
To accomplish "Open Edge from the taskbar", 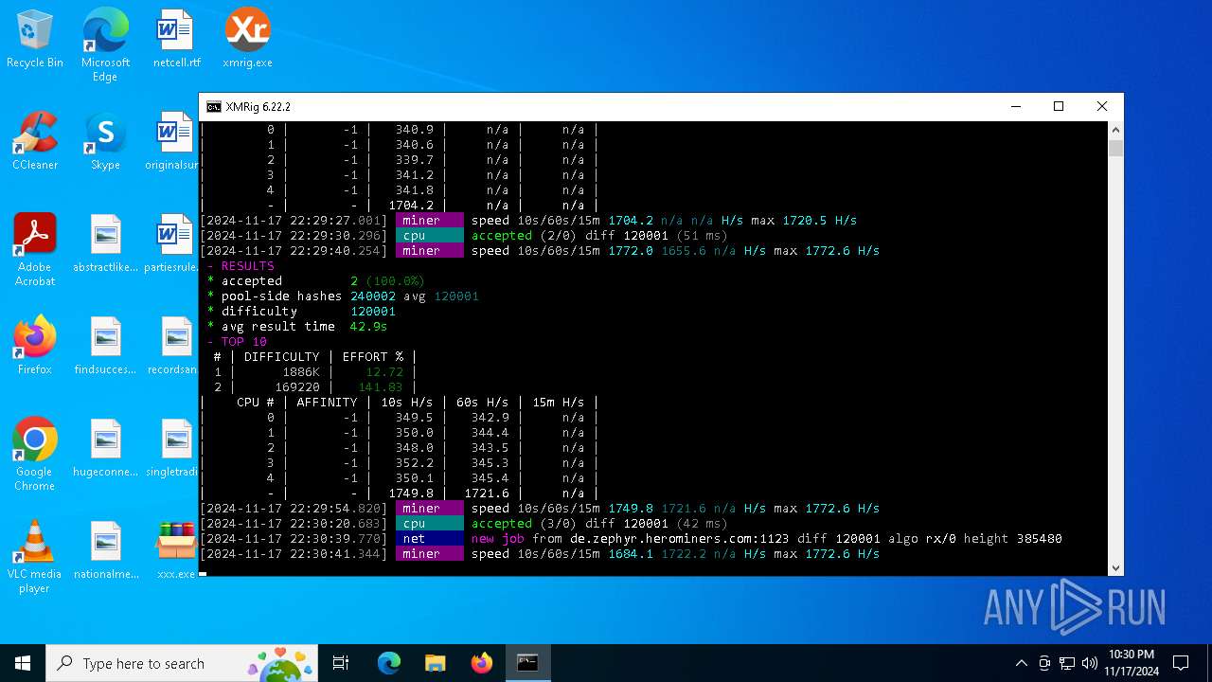I will pyautogui.click(x=389, y=663).
